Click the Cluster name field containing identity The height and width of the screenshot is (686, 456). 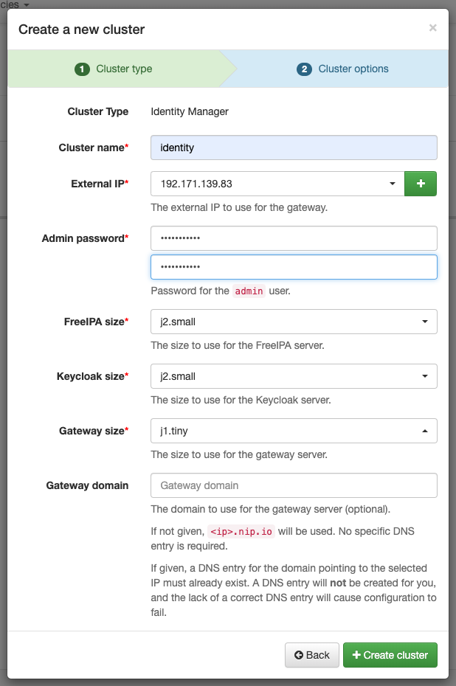pyautogui.click(x=294, y=148)
